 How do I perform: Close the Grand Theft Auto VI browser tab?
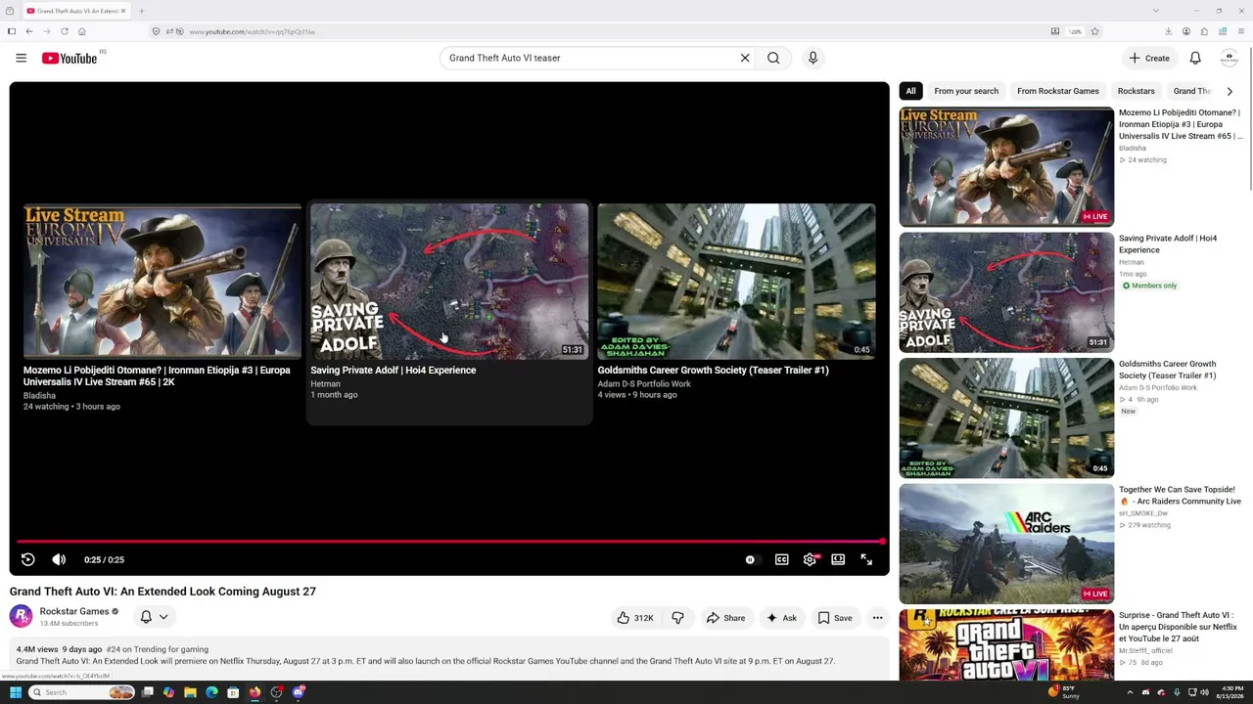tap(123, 11)
